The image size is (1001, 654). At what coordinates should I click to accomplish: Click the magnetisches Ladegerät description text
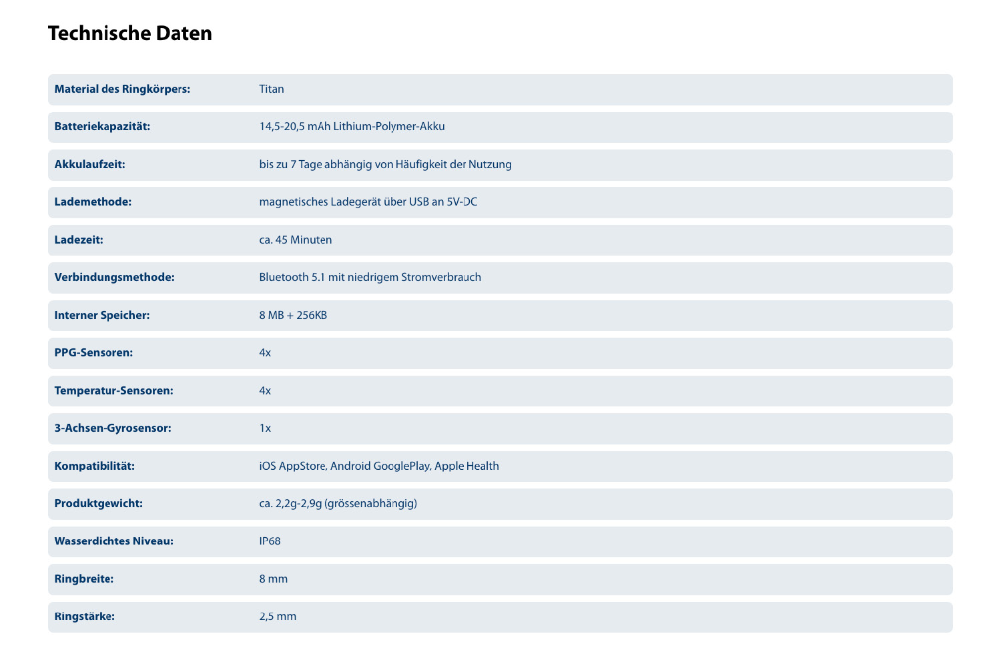click(x=368, y=202)
